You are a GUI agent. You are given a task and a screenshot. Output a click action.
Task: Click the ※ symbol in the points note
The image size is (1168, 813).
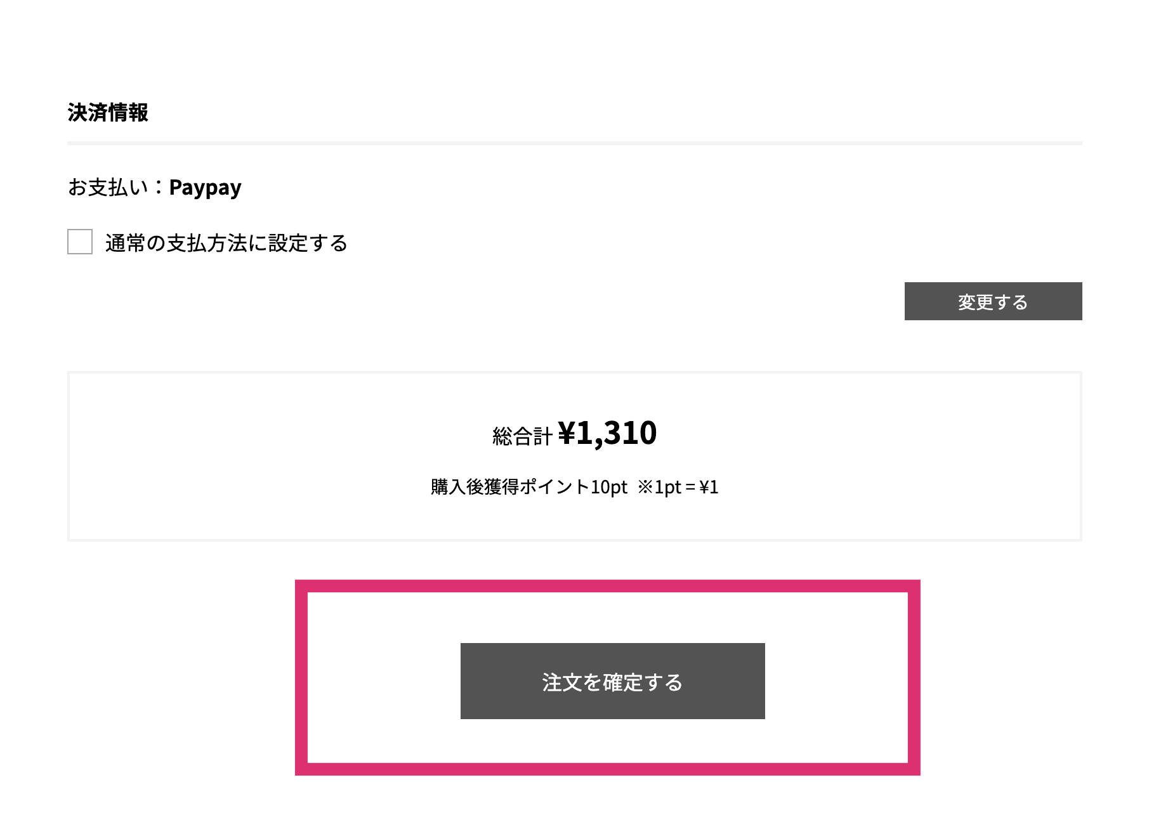[x=645, y=487]
